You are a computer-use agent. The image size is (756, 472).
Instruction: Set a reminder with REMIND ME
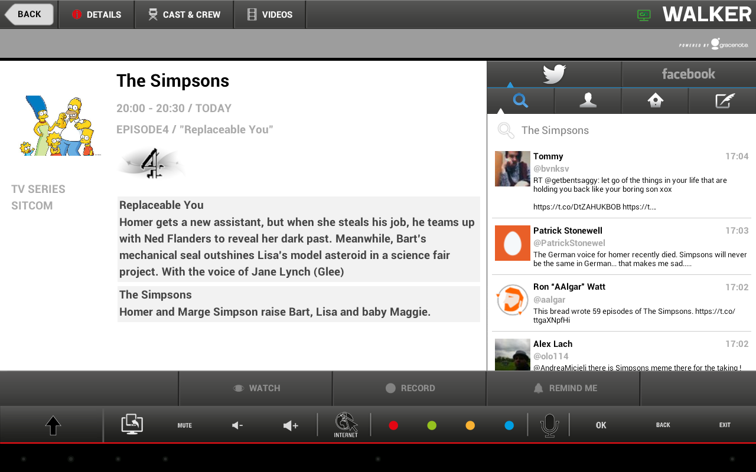[x=563, y=388]
